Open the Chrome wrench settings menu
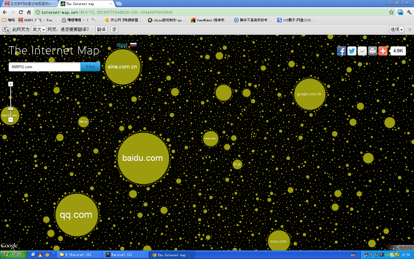 click(409, 12)
